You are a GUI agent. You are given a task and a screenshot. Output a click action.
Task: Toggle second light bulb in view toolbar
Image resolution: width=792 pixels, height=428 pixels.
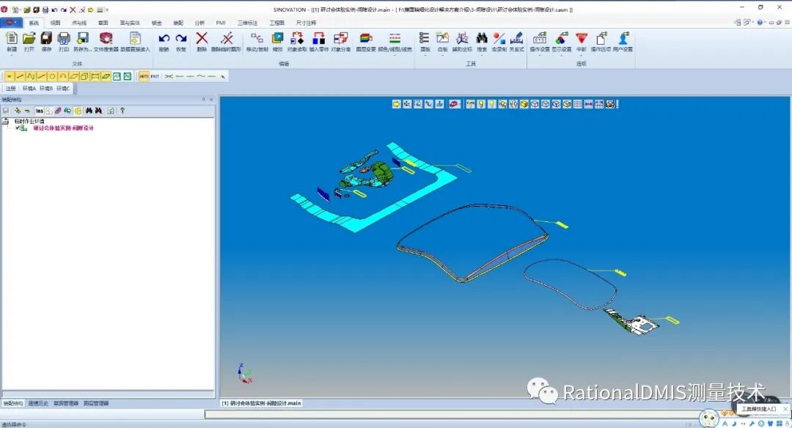(x=492, y=104)
